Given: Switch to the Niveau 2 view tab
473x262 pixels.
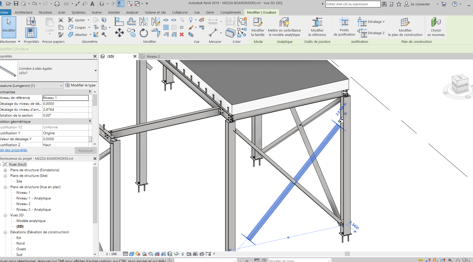Looking at the screenshot, I should pos(153,56).
